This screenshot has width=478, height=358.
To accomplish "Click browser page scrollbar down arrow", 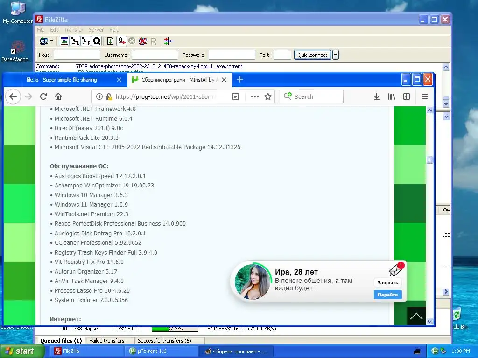I will [429, 322].
